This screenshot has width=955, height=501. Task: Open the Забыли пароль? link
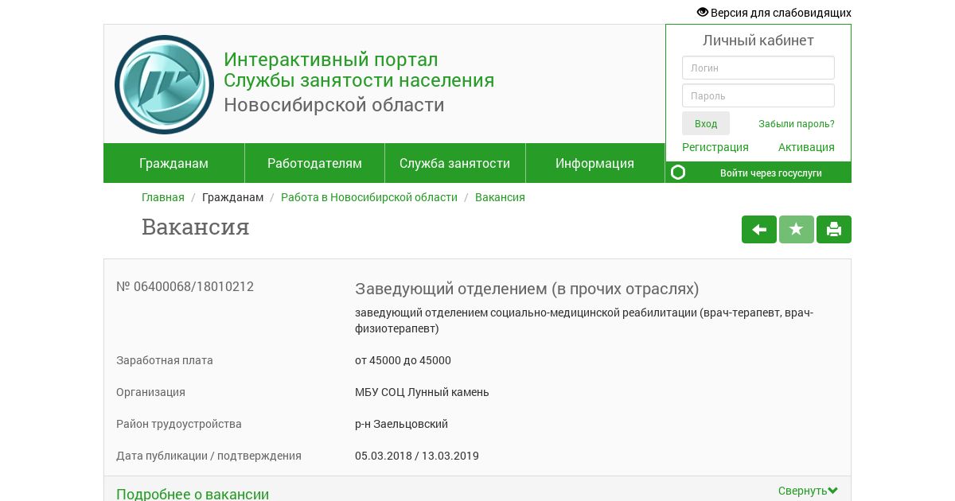point(797,124)
